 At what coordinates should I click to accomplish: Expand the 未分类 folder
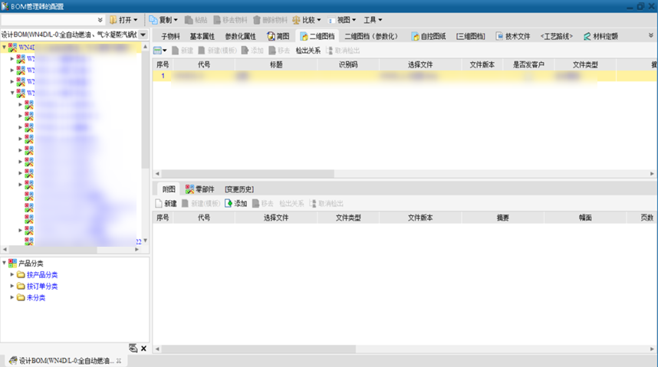point(12,297)
